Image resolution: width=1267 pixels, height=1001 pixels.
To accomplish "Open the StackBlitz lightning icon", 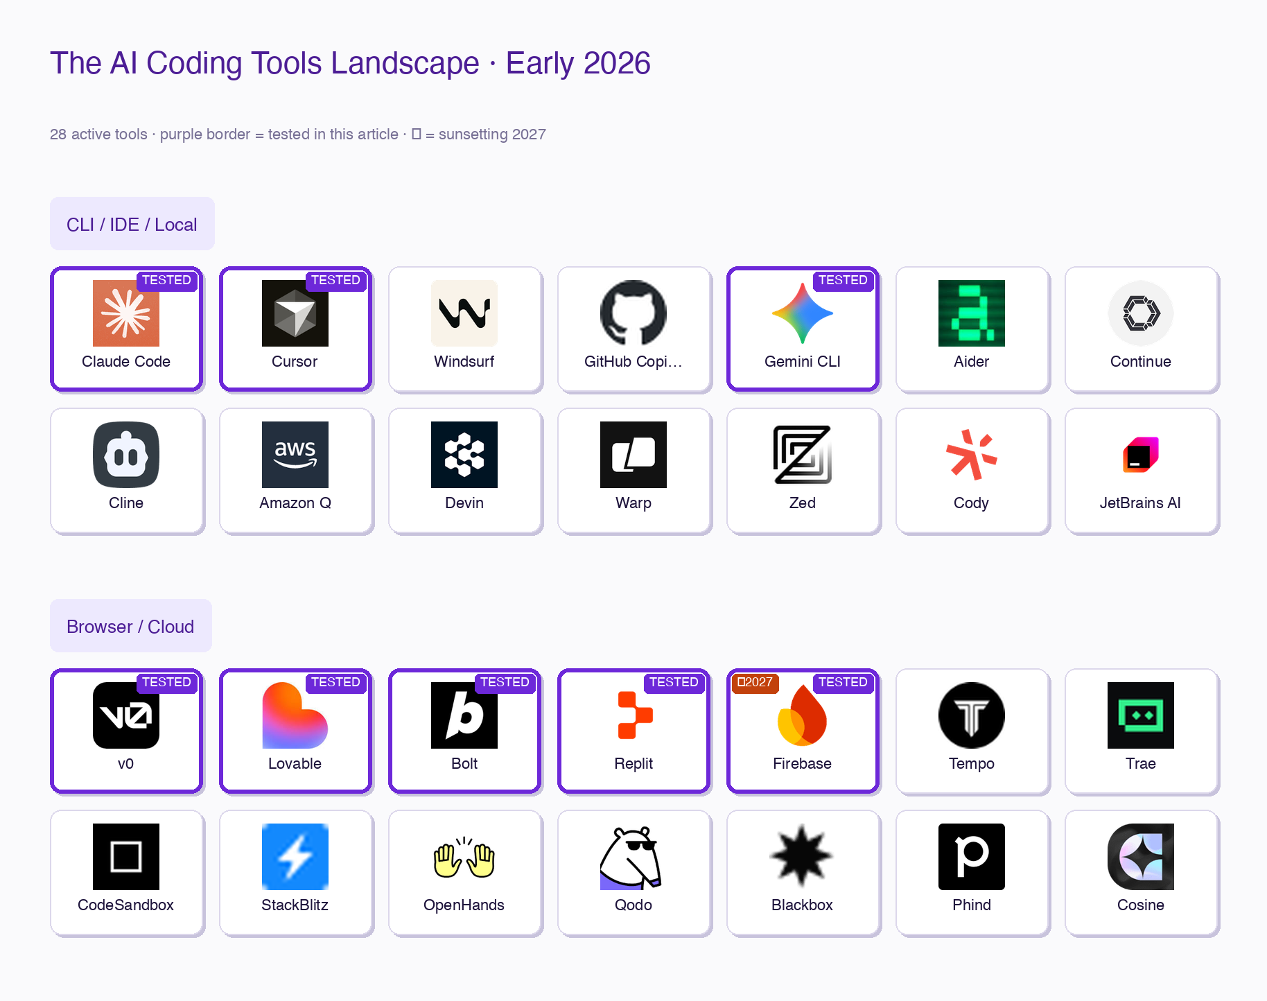I will tap(295, 857).
